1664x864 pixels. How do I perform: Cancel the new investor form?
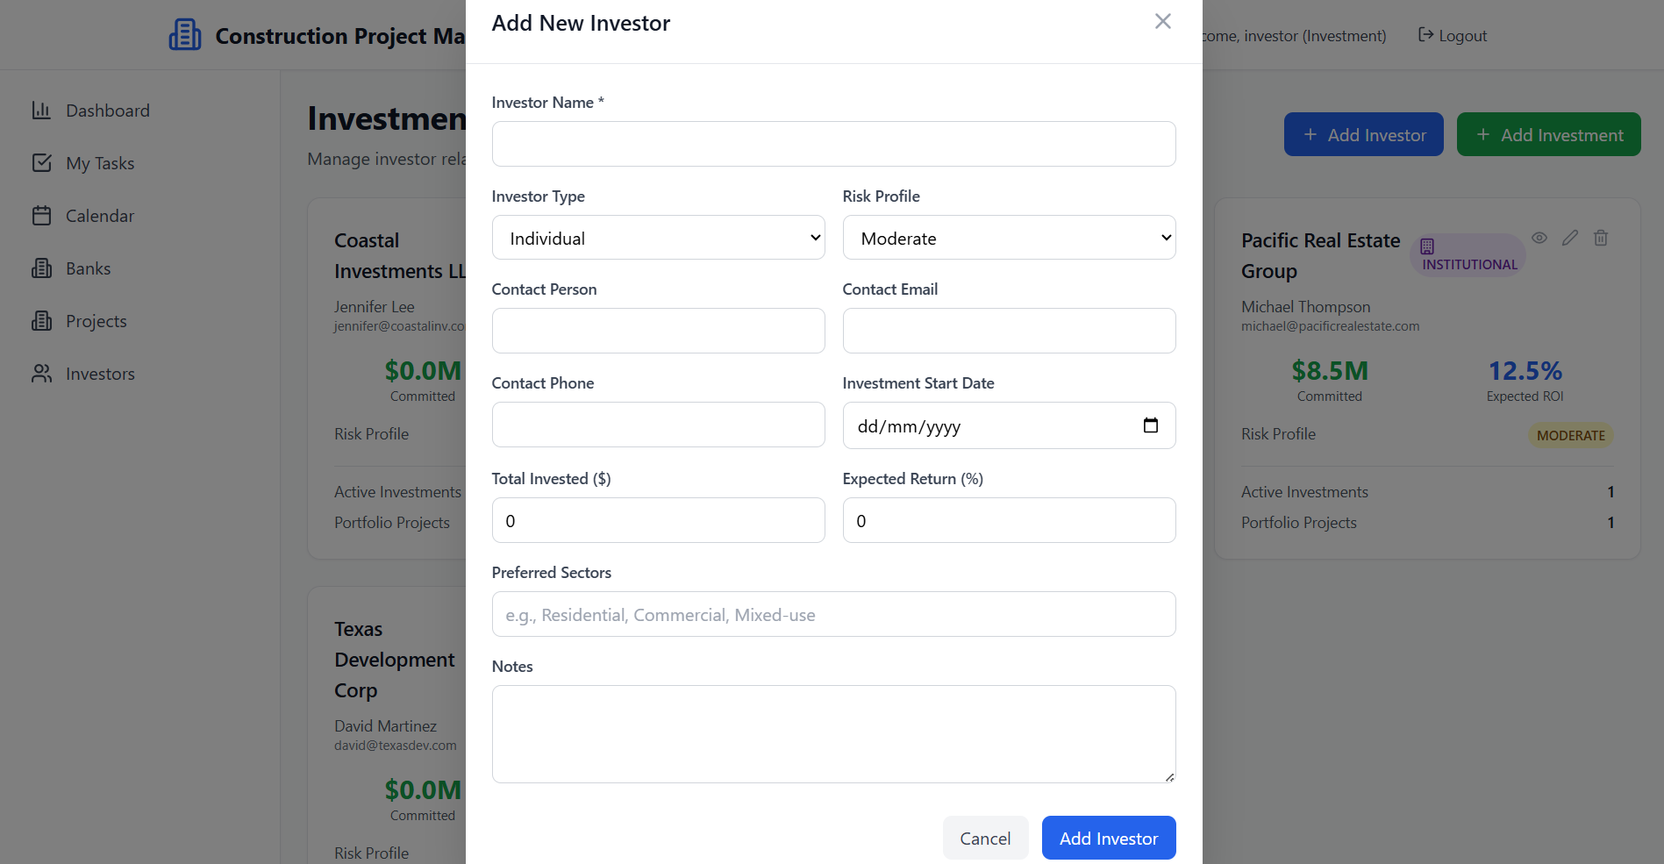pos(985,839)
